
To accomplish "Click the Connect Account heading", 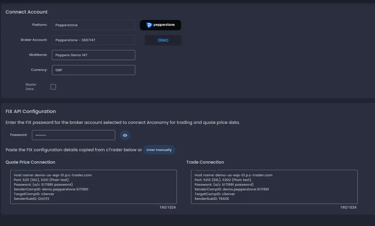I will coord(26,12).
